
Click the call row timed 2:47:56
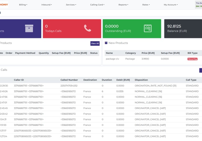tap(101, 97)
